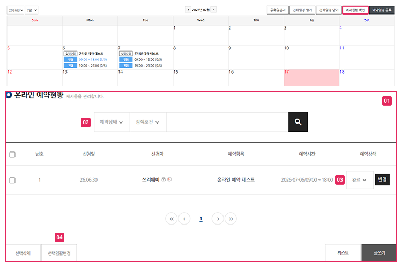Open the 완료 status dropdown in row 1

pyautogui.click(x=360, y=180)
